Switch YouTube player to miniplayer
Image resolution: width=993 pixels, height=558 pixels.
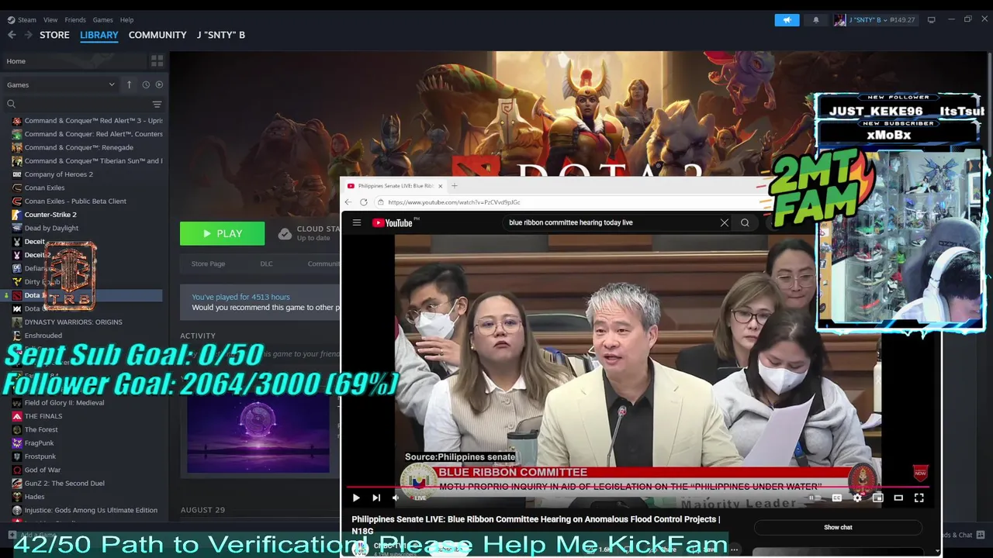point(877,498)
